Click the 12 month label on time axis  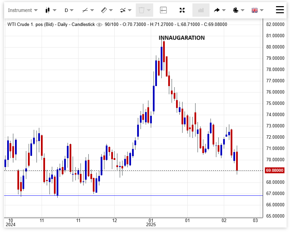point(115,220)
